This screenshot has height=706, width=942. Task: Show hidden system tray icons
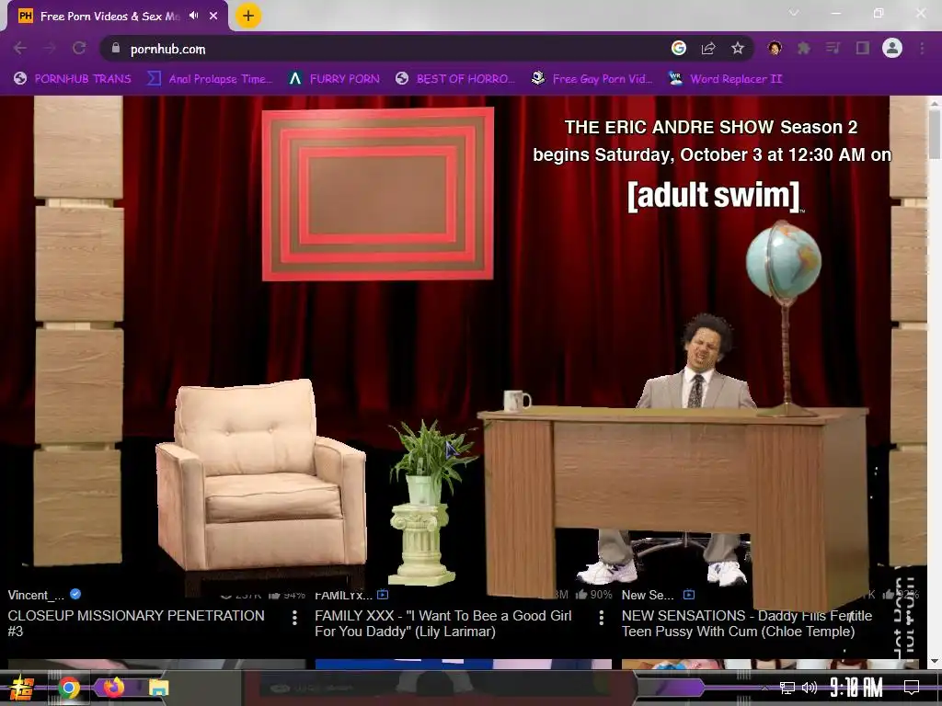764,688
